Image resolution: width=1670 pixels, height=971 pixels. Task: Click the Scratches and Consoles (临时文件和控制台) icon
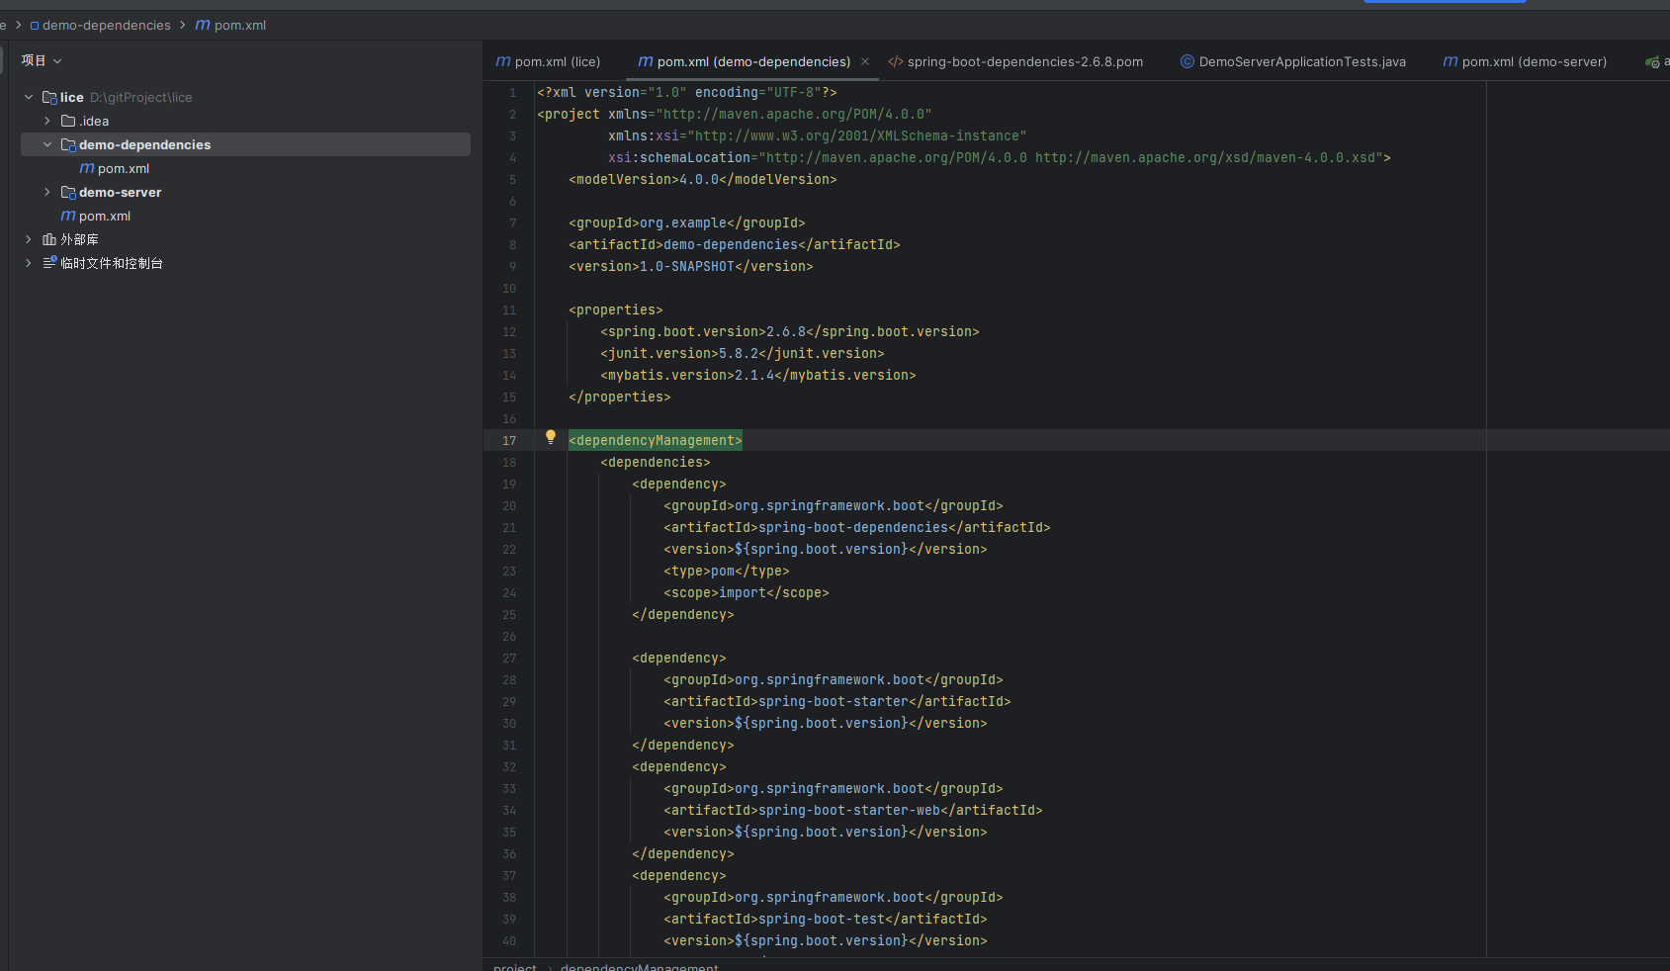click(49, 263)
